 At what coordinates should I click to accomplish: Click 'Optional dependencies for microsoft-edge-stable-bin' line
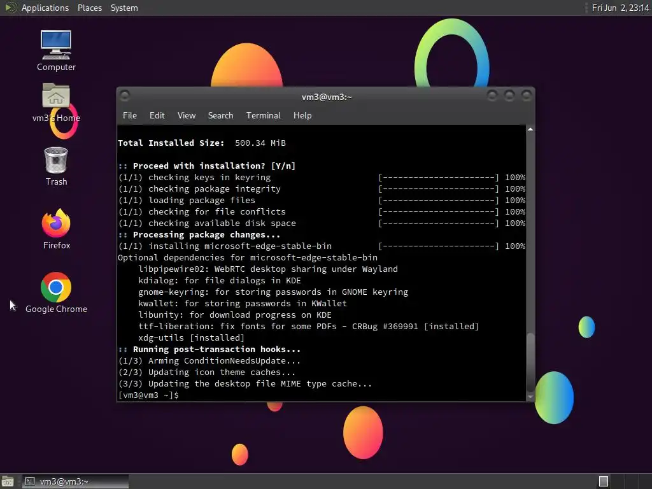tap(248, 258)
